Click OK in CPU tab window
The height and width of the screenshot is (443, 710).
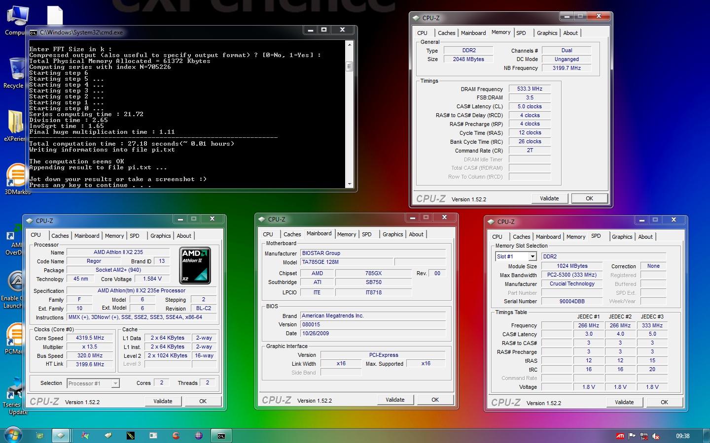click(x=203, y=401)
